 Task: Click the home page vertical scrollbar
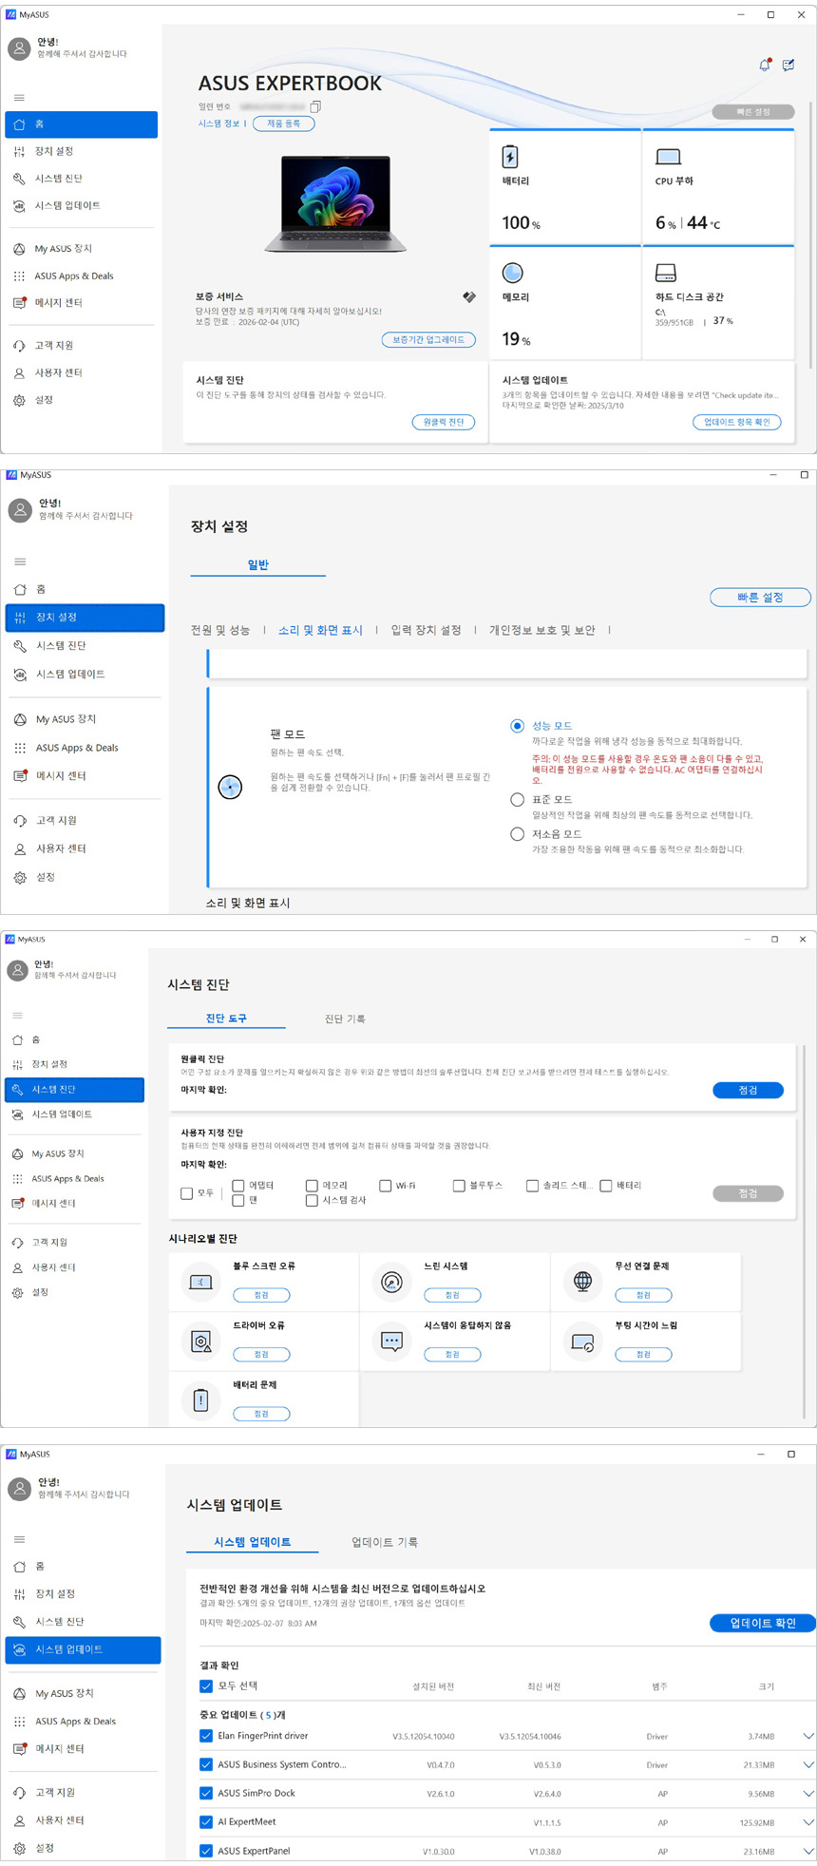[810, 238]
